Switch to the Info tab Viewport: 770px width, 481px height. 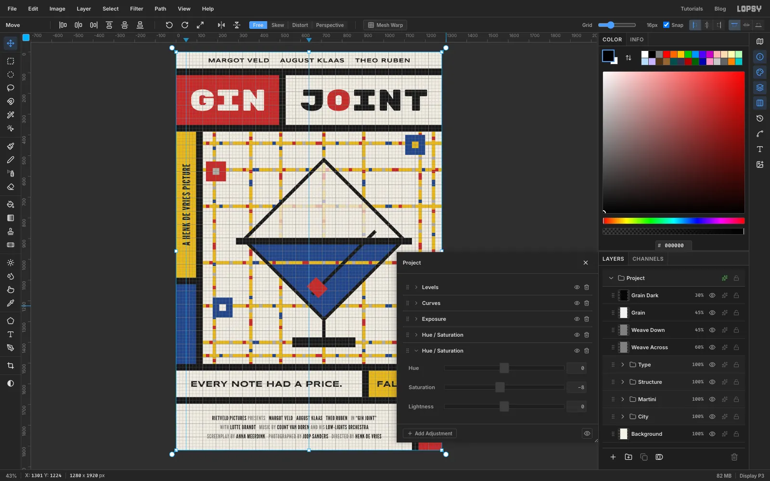pos(637,39)
